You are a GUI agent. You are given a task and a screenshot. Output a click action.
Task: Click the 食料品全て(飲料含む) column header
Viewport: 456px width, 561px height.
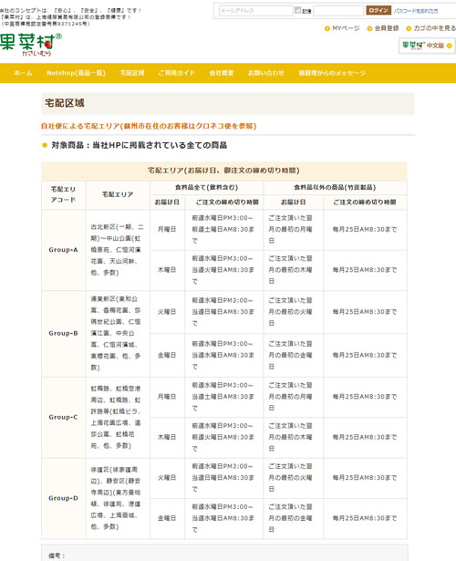[206, 188]
